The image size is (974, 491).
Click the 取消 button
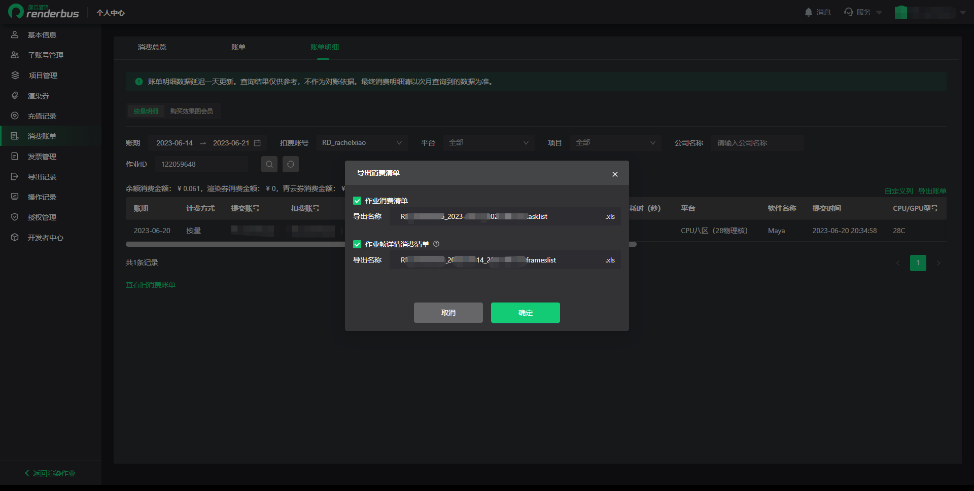(x=448, y=313)
